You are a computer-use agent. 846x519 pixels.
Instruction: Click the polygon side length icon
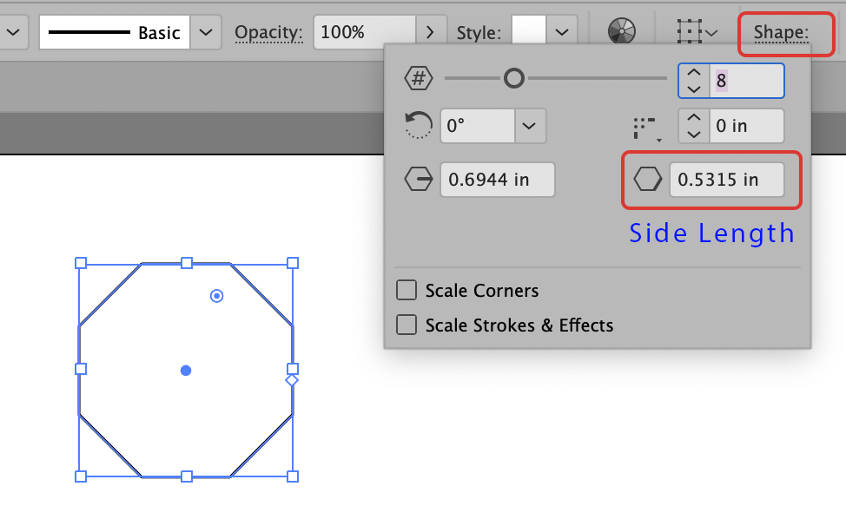tap(647, 180)
